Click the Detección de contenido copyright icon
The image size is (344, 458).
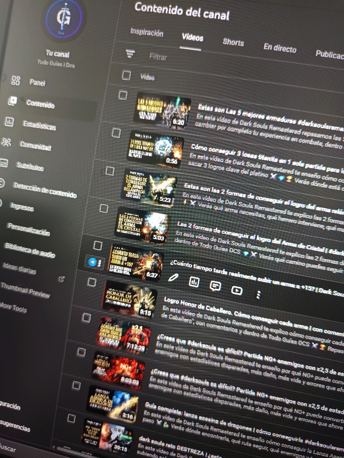(2, 183)
